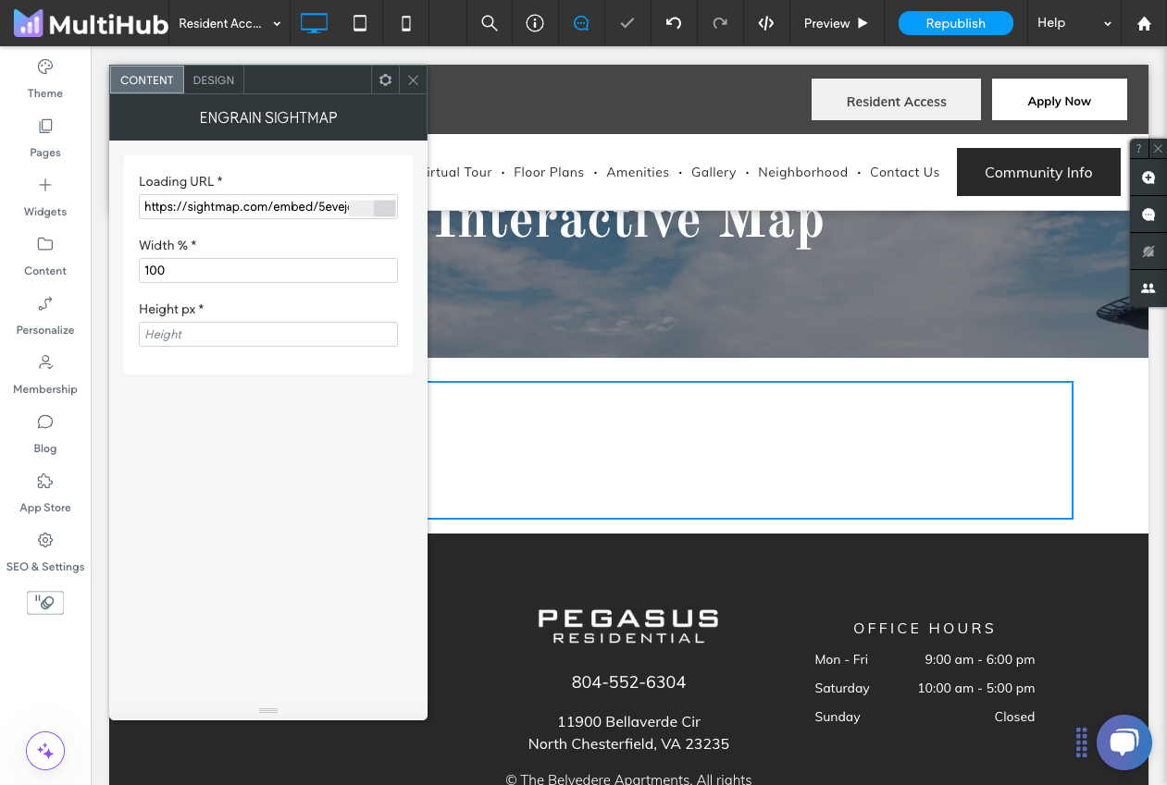Switch to desktop view
The height and width of the screenshot is (785, 1167).
tap(314, 23)
